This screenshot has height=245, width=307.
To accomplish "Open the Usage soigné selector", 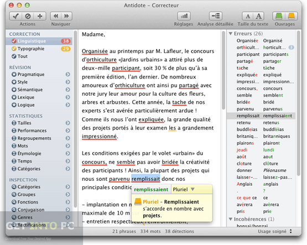I will [275, 231].
